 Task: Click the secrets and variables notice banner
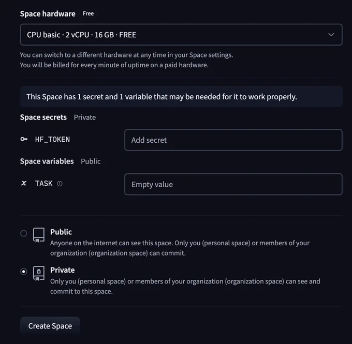[181, 97]
